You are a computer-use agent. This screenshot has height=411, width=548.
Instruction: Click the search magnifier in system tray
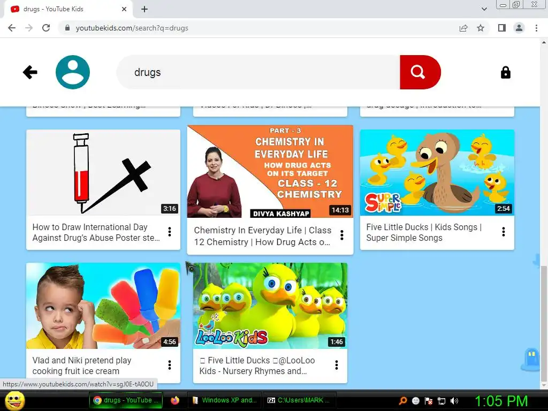(x=403, y=401)
